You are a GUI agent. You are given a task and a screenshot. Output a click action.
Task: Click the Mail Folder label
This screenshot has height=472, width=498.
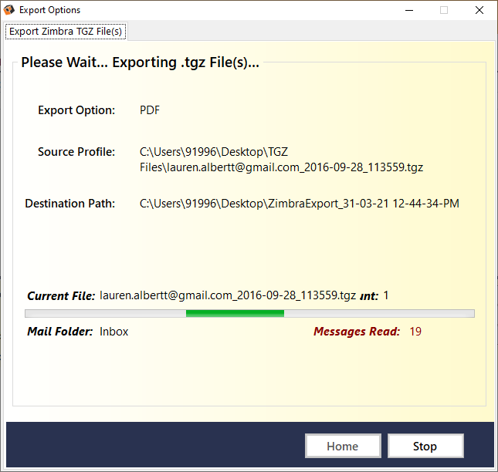click(x=60, y=332)
